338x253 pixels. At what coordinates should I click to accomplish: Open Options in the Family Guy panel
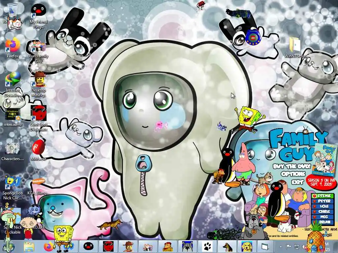click(x=293, y=174)
